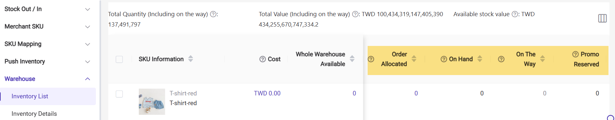
Task: Expand the Stock Out / In menu
Action: coord(48,9)
